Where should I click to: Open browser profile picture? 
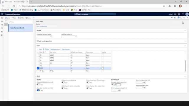coord(180,6)
